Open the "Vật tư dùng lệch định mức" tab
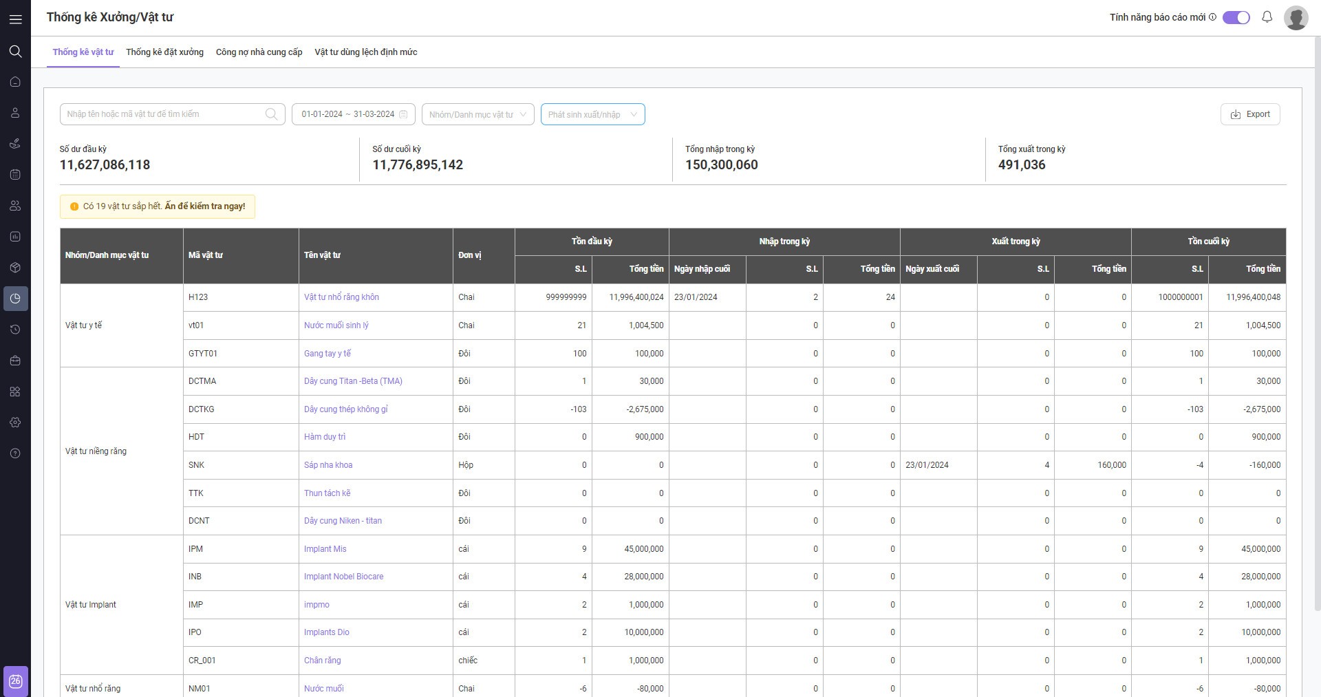 click(x=365, y=52)
